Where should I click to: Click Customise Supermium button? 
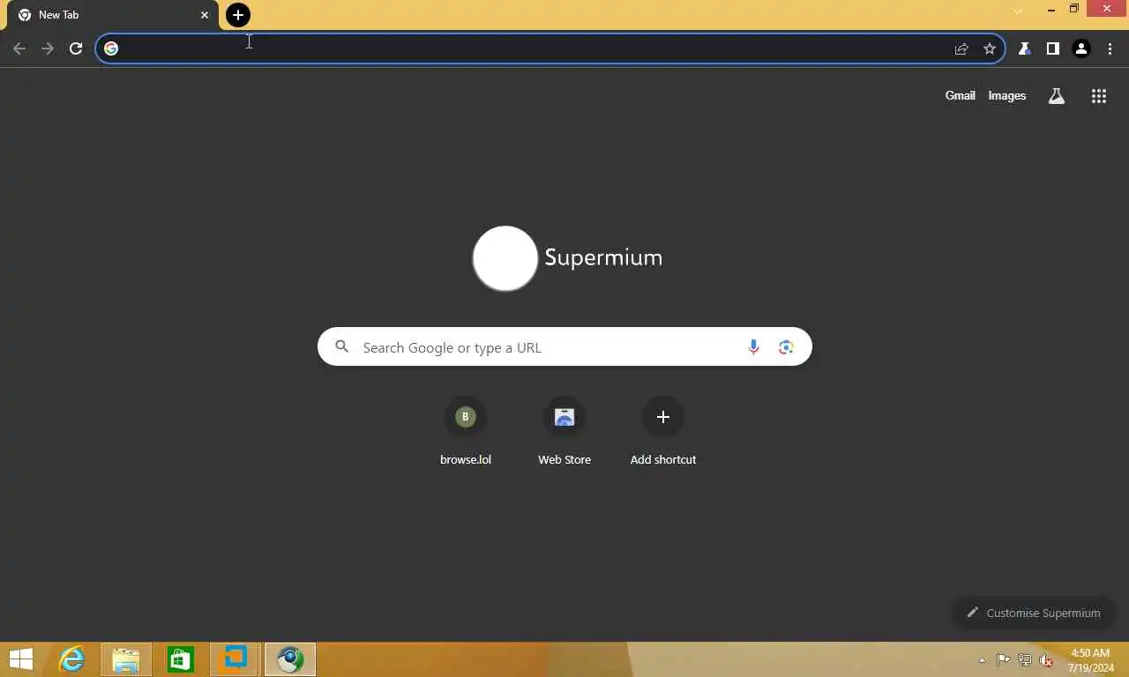tap(1034, 613)
